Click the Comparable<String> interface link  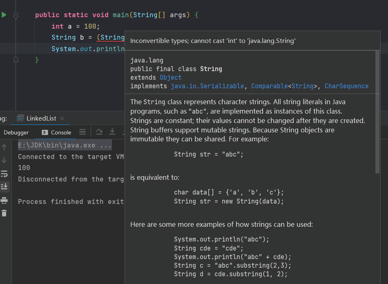[x=269, y=86]
